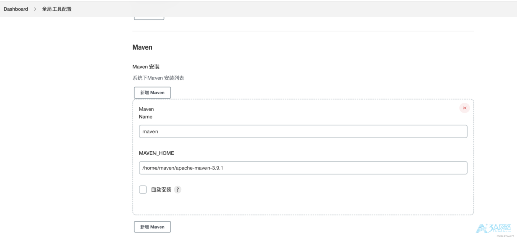The image size is (517, 239).
Task: Go to Dashboard via breadcrumb
Action: point(16,9)
